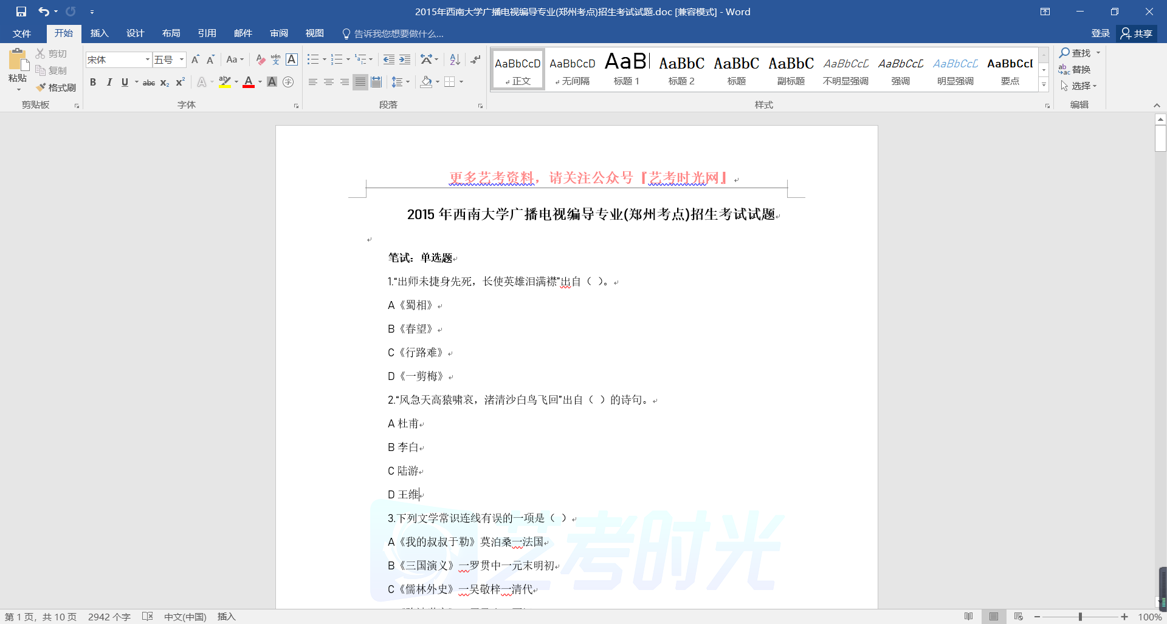Open the 插入 ribbon tab
The width and height of the screenshot is (1167, 624).
click(x=99, y=33)
